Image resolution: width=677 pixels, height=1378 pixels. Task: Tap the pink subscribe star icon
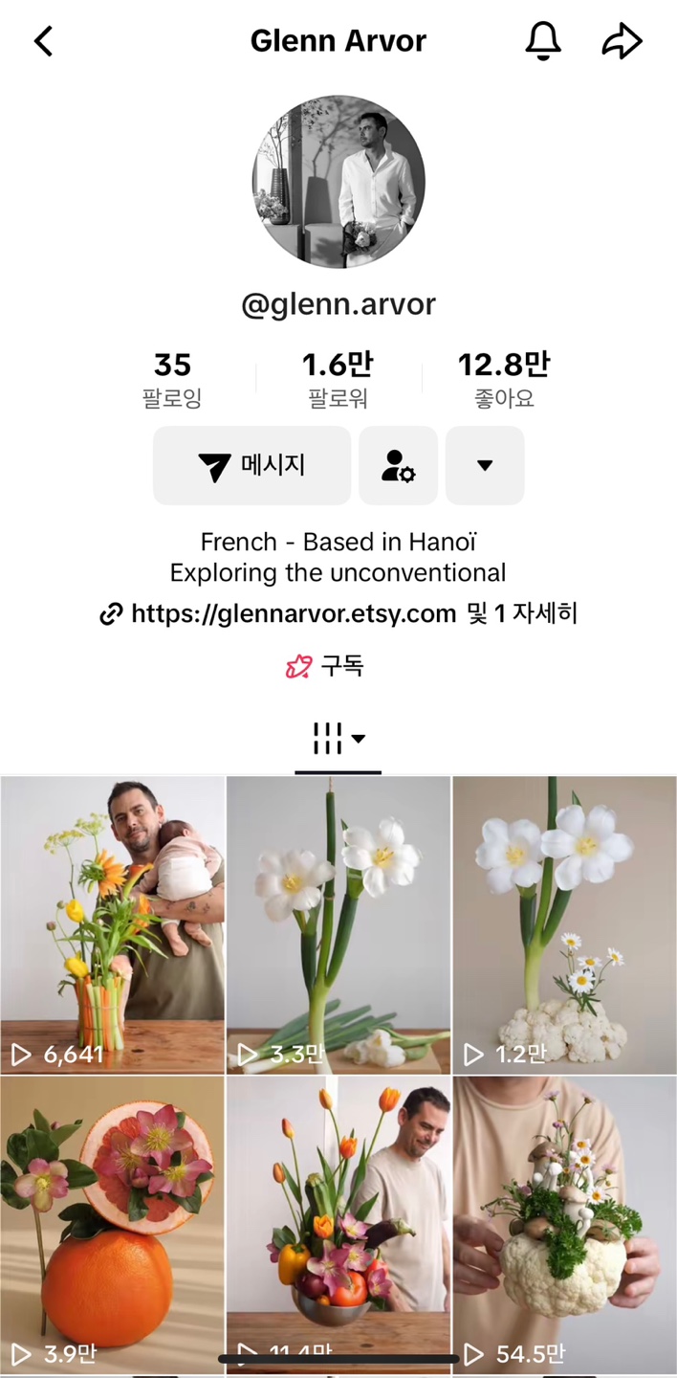tap(299, 666)
